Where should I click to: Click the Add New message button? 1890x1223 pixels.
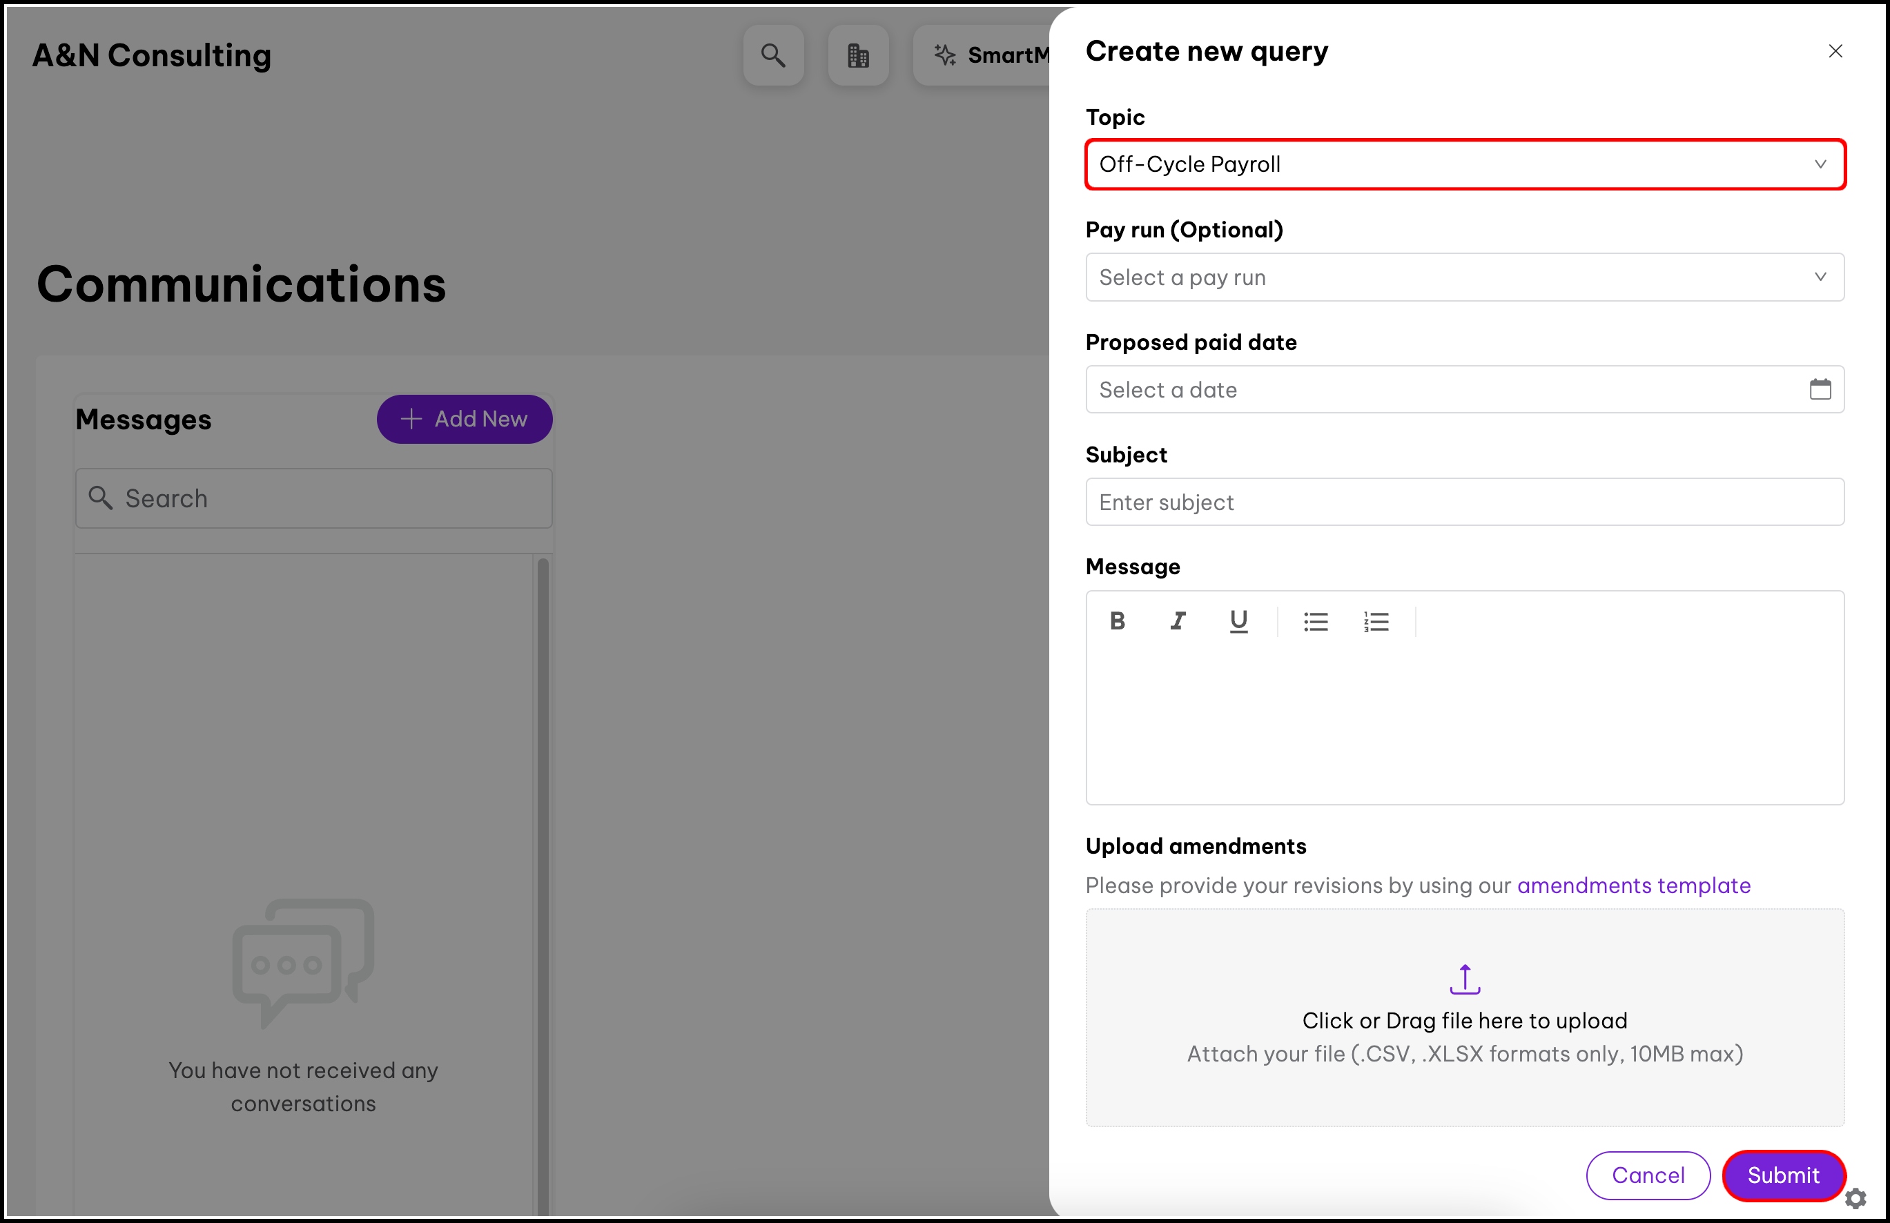click(x=465, y=420)
